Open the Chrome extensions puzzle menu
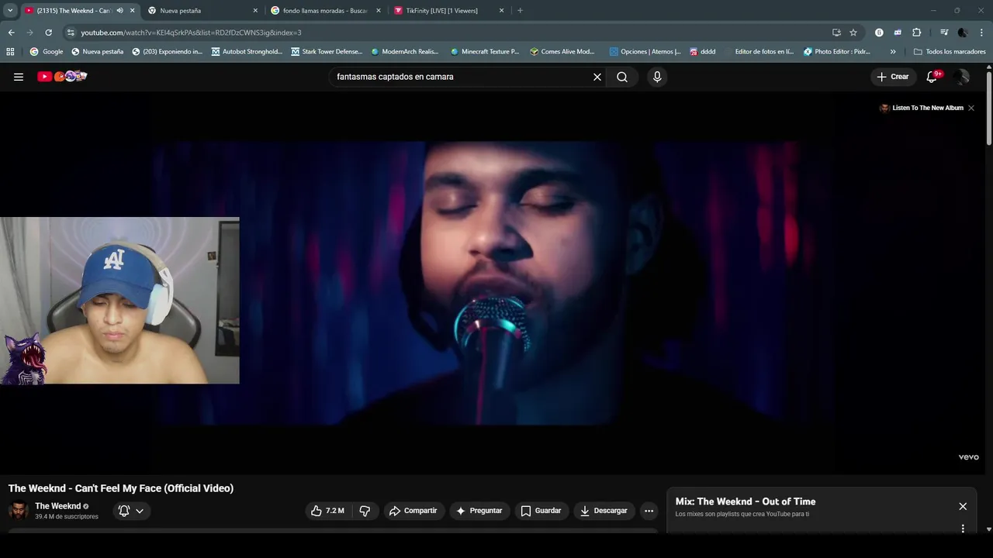This screenshot has width=993, height=558. click(x=916, y=33)
